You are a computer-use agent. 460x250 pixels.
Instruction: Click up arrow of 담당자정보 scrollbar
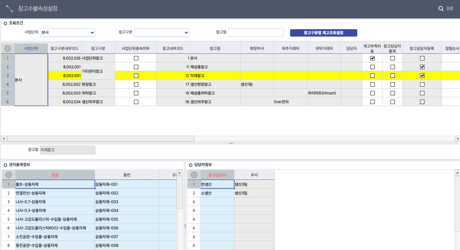click(457, 173)
